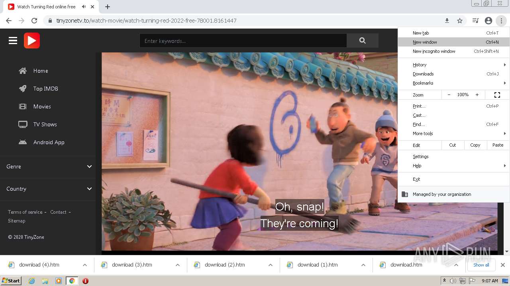Open Settings from the menu
510x286 pixels.
click(453, 157)
